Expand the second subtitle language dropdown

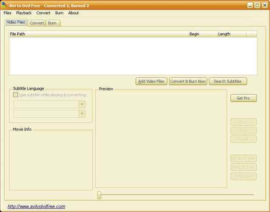[82, 114]
